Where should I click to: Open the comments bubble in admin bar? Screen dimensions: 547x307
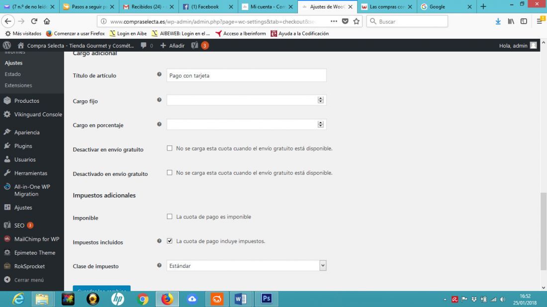pos(147,45)
